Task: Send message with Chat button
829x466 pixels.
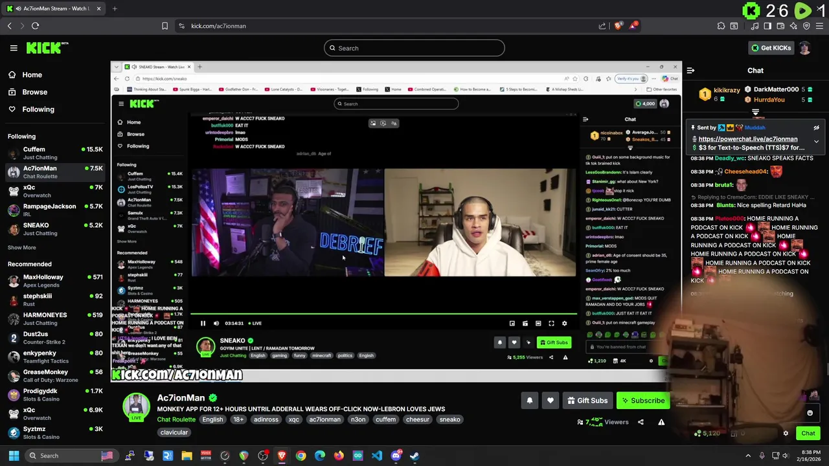Action: tap(808, 434)
